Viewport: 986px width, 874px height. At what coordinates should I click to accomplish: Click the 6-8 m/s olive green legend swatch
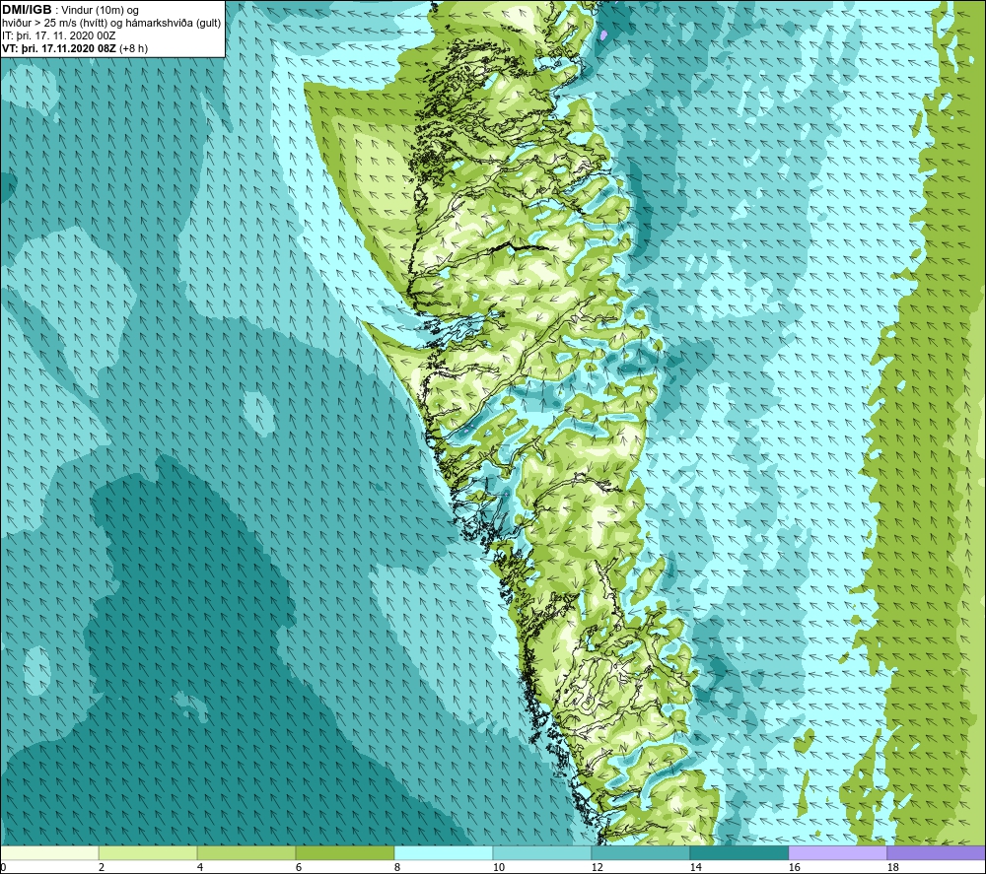[x=345, y=852]
